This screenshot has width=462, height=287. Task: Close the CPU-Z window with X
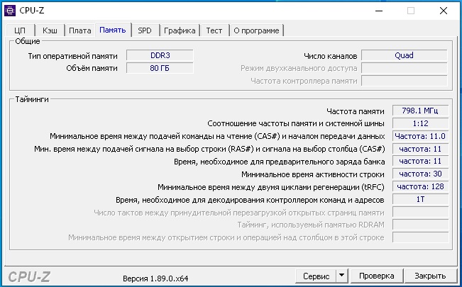tap(443, 11)
